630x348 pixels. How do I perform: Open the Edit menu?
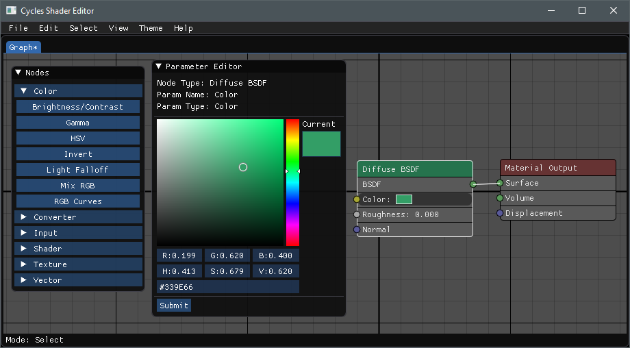49,28
